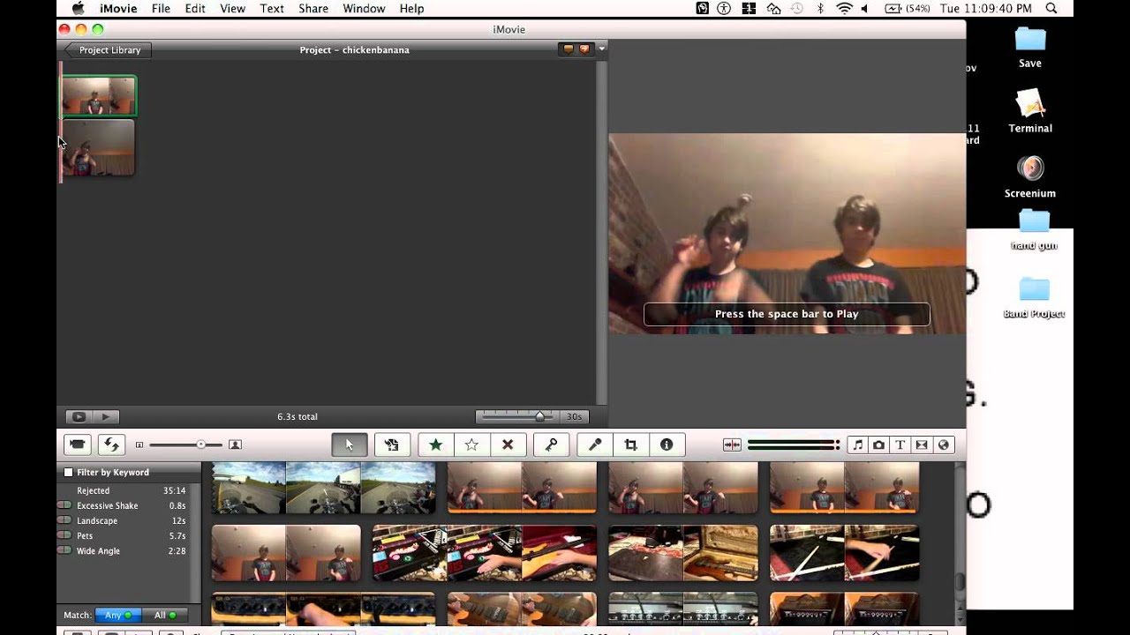Image resolution: width=1130 pixels, height=635 pixels.
Task: Click the large thumbnail size icon
Action: [235, 444]
